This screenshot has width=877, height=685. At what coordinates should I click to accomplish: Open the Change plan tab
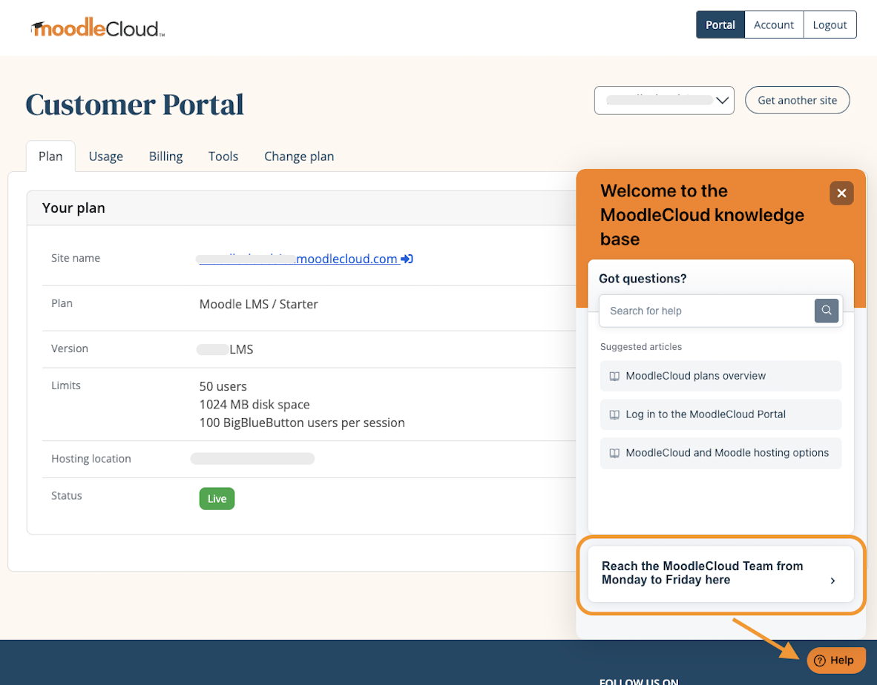click(x=299, y=156)
